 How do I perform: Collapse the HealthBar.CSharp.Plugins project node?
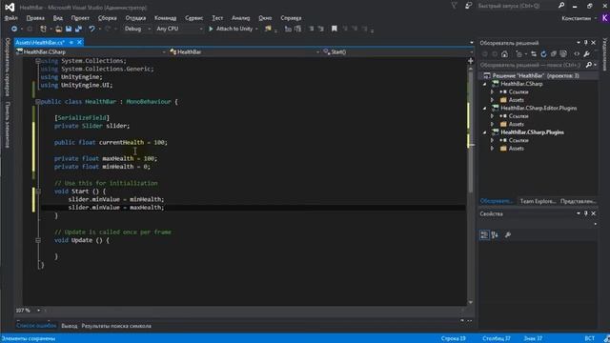pos(485,132)
